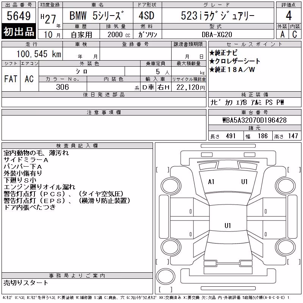Viewport: 303px width, 303px height.
Task: Click mileage value 100,545 km
Action: click(x=39, y=54)
